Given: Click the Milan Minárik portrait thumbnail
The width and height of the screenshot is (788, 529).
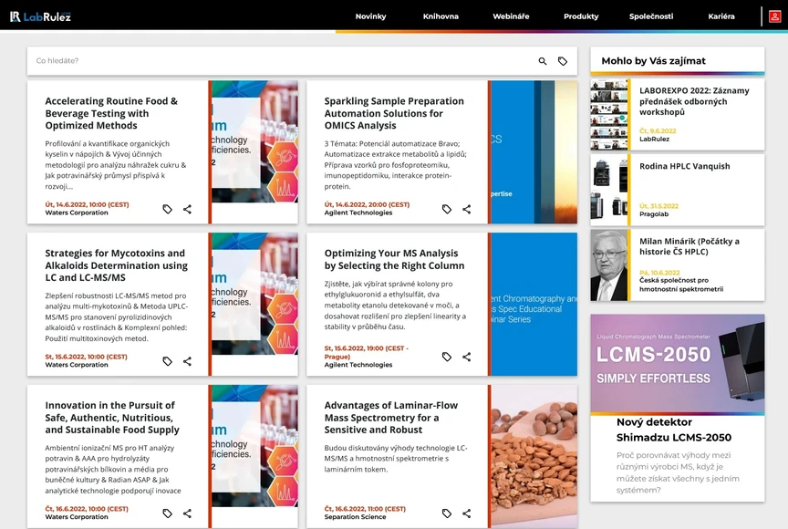Looking at the screenshot, I should coord(609,265).
